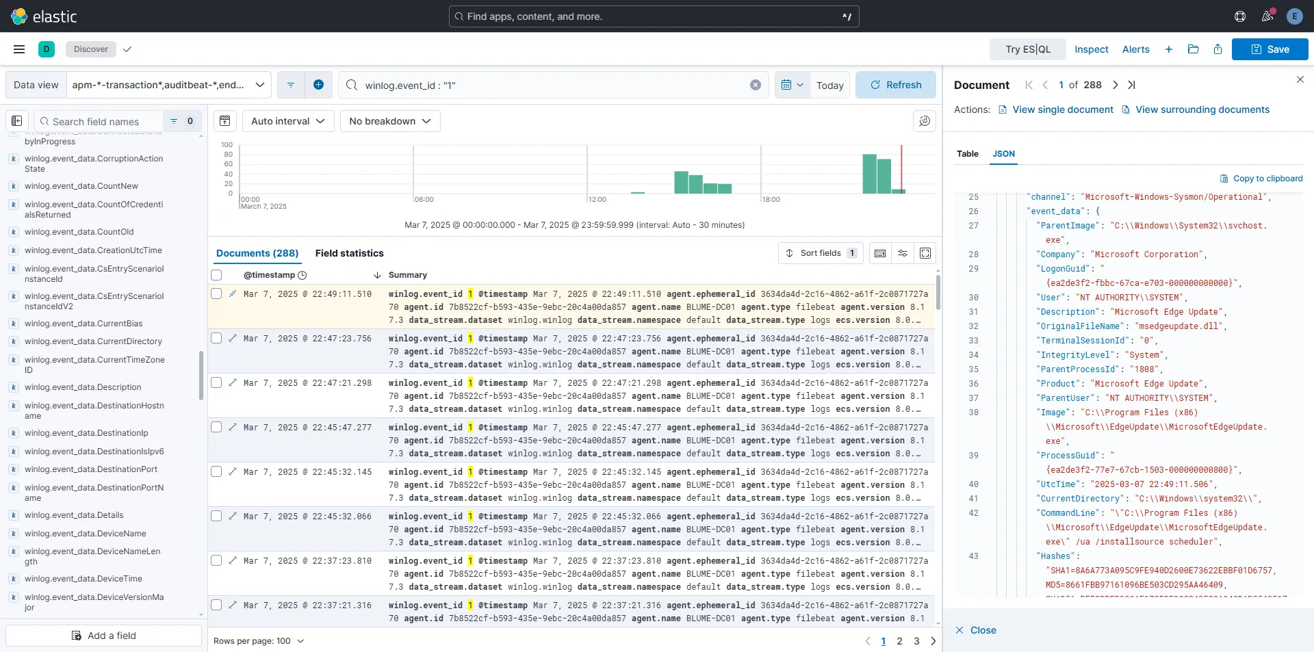Viewport: 1314px width, 652px height.
Task: Go to the last document arrow icon
Action: point(1131,85)
